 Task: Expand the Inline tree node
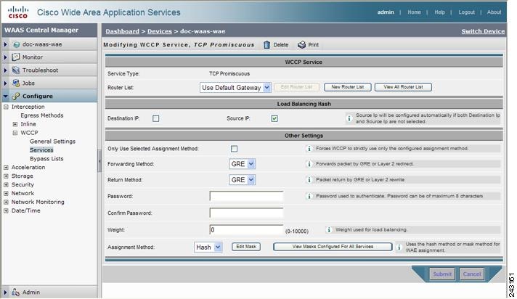(15, 124)
